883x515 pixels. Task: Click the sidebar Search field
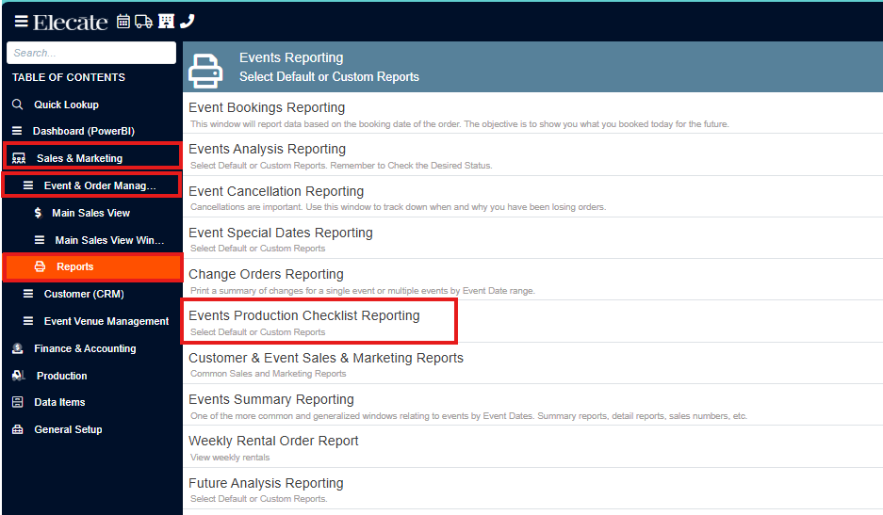tap(91, 53)
